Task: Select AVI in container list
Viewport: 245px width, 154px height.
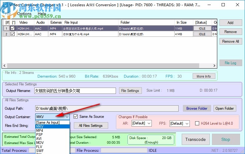Action: pyautogui.click(x=52, y=139)
